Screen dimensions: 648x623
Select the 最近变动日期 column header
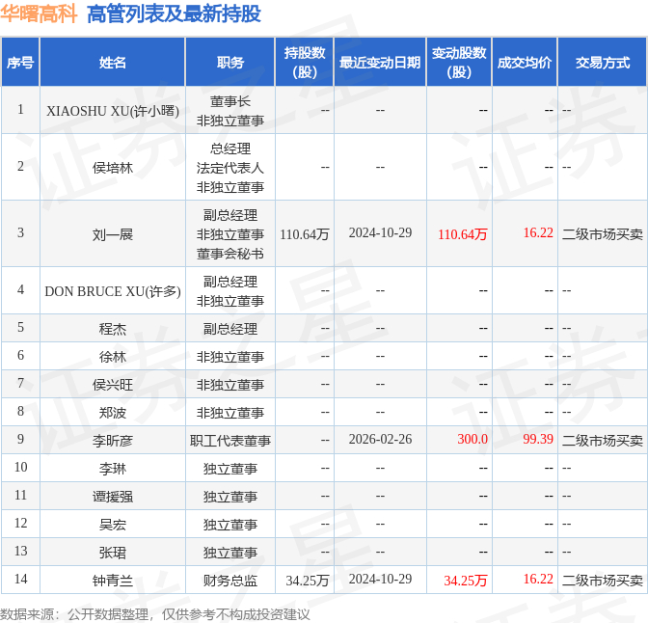coord(380,63)
